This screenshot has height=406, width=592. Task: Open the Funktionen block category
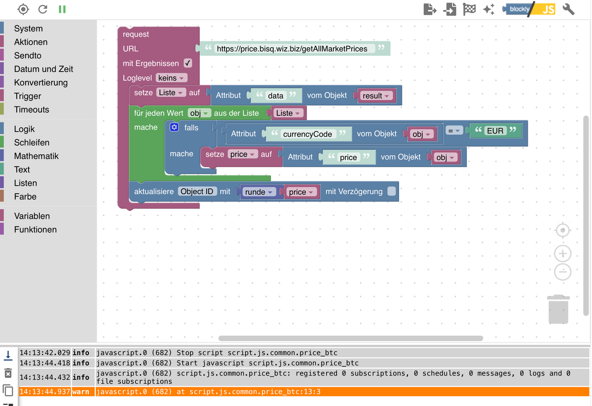tap(36, 230)
